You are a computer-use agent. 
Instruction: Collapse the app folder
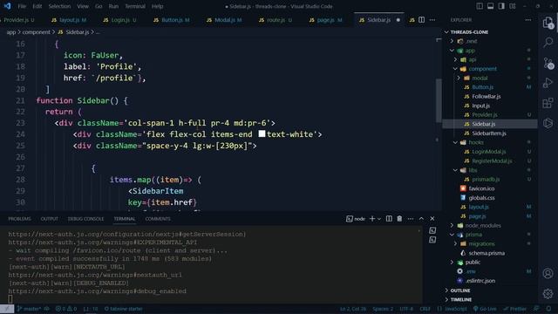pyautogui.click(x=452, y=51)
